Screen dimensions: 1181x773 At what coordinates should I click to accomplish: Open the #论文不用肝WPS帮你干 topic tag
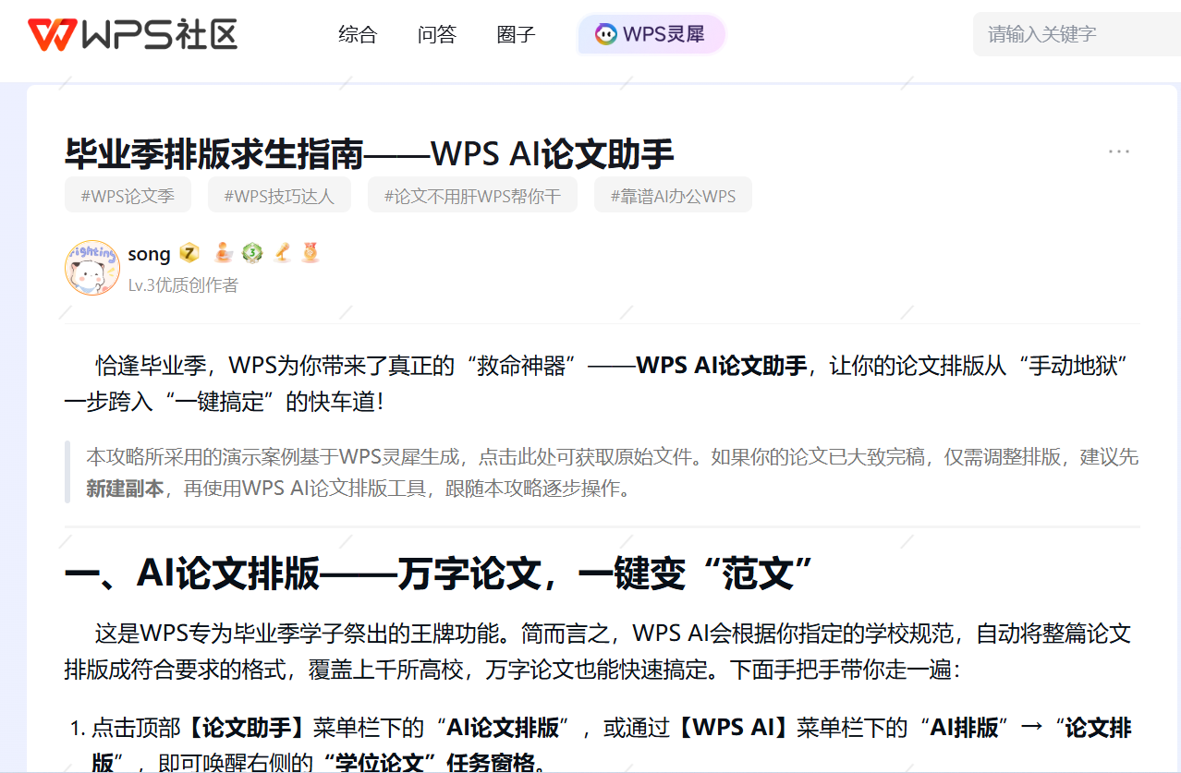472,196
